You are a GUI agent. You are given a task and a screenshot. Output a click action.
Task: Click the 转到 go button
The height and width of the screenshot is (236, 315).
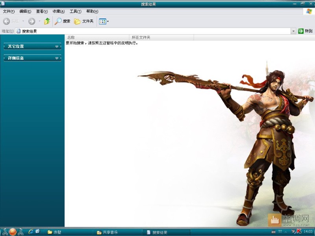click(305, 31)
